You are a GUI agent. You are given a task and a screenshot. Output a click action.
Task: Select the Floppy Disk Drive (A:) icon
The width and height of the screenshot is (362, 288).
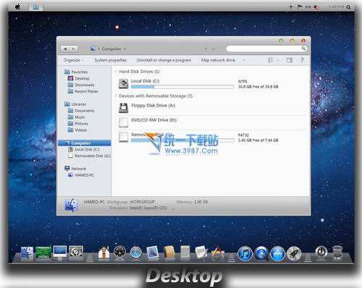123,108
